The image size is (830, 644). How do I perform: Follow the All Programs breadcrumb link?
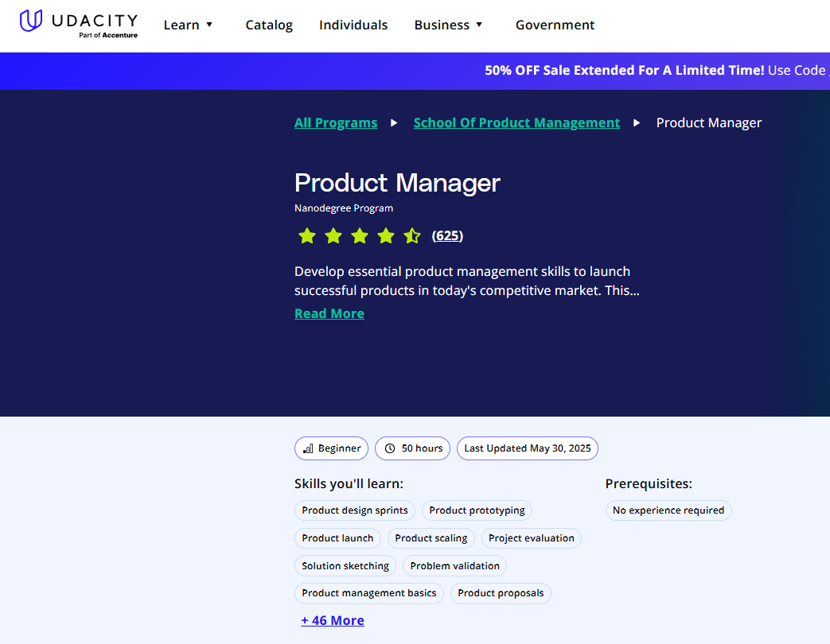(336, 122)
